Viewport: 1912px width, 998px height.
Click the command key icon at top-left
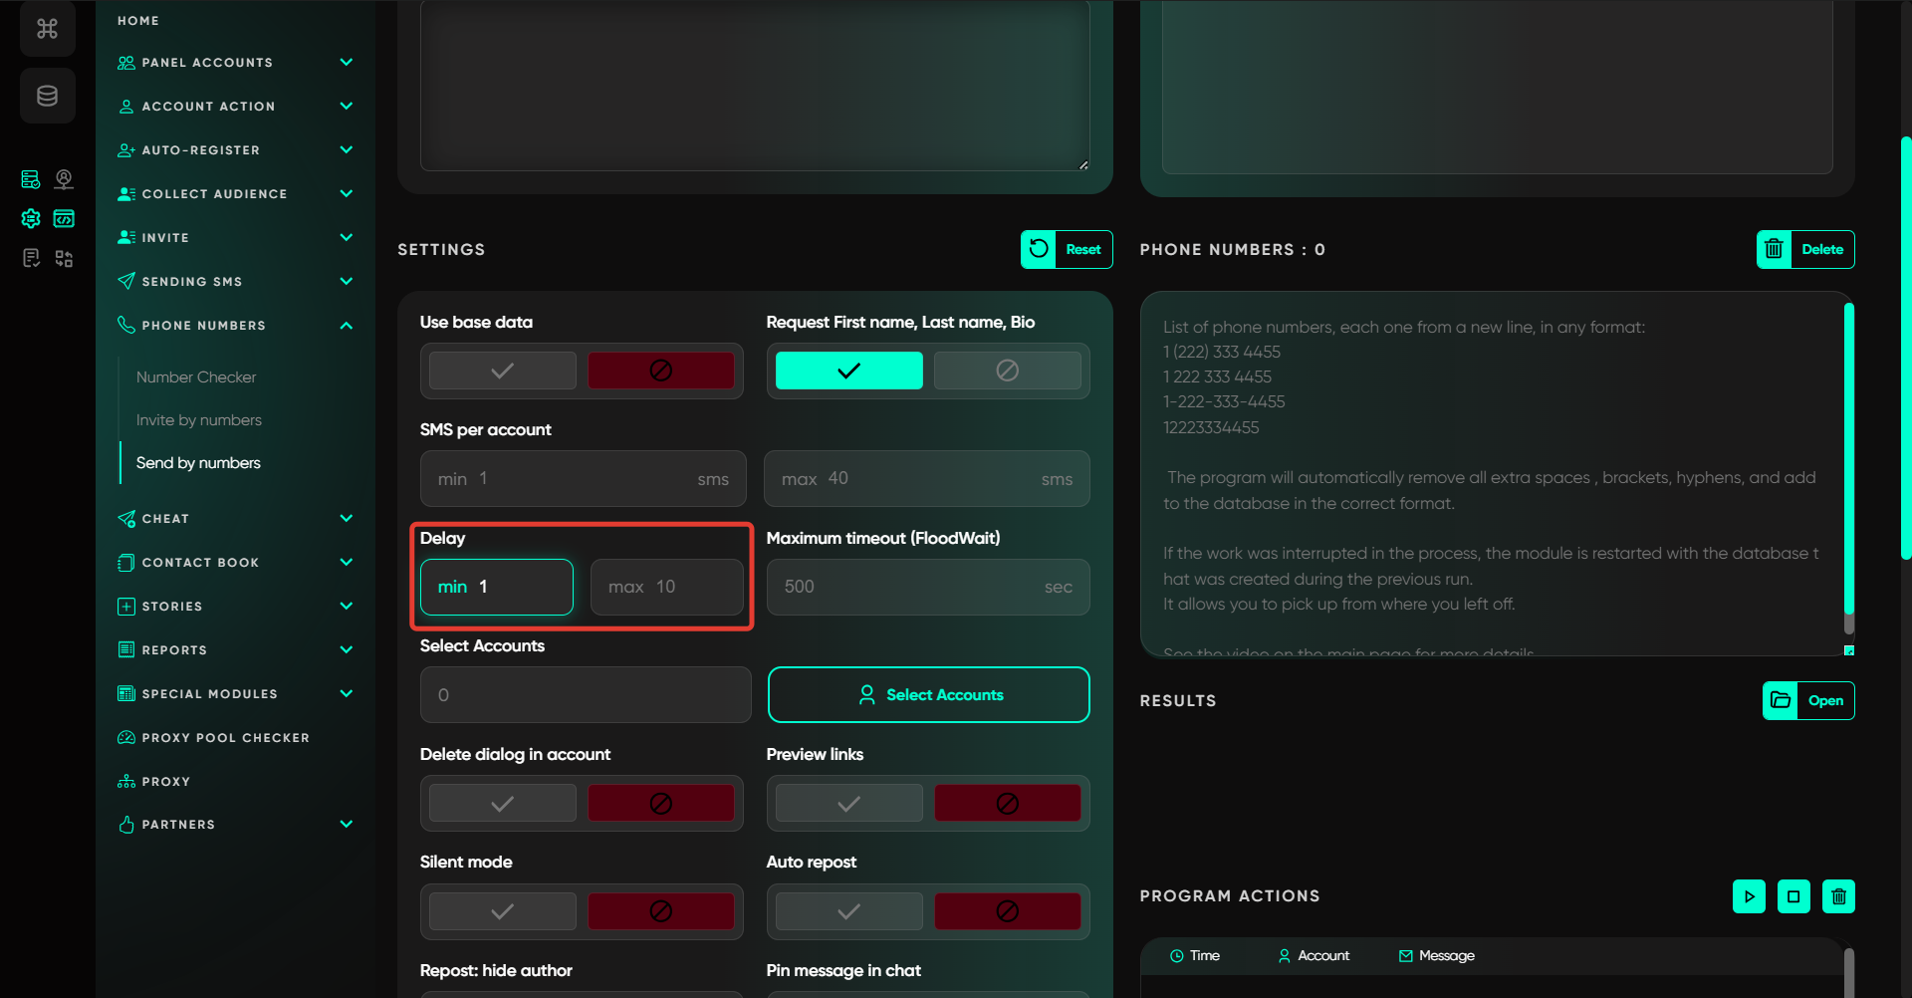point(47,29)
